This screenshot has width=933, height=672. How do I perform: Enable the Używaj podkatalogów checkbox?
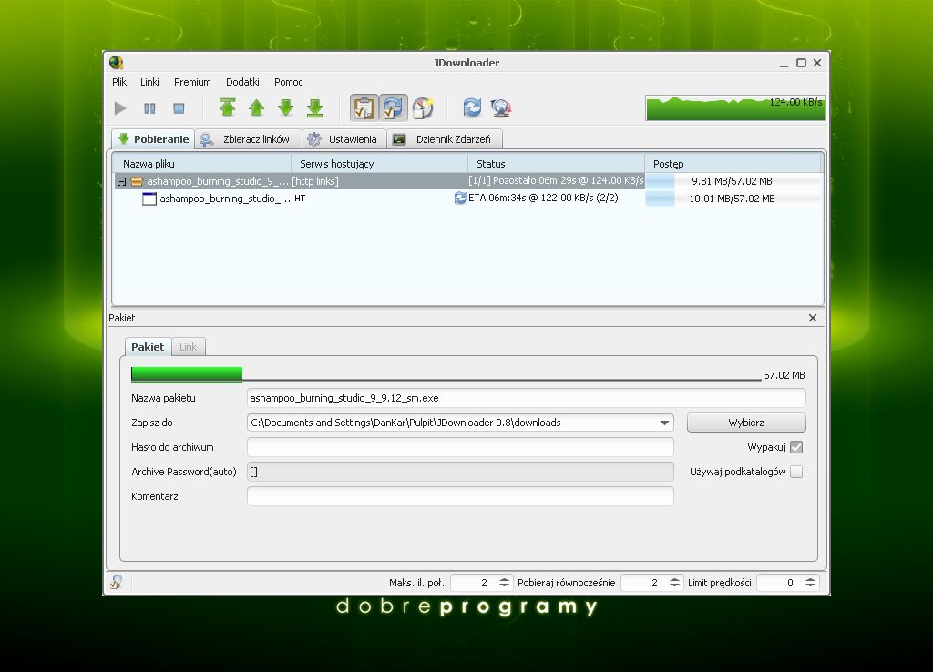pyautogui.click(x=796, y=472)
